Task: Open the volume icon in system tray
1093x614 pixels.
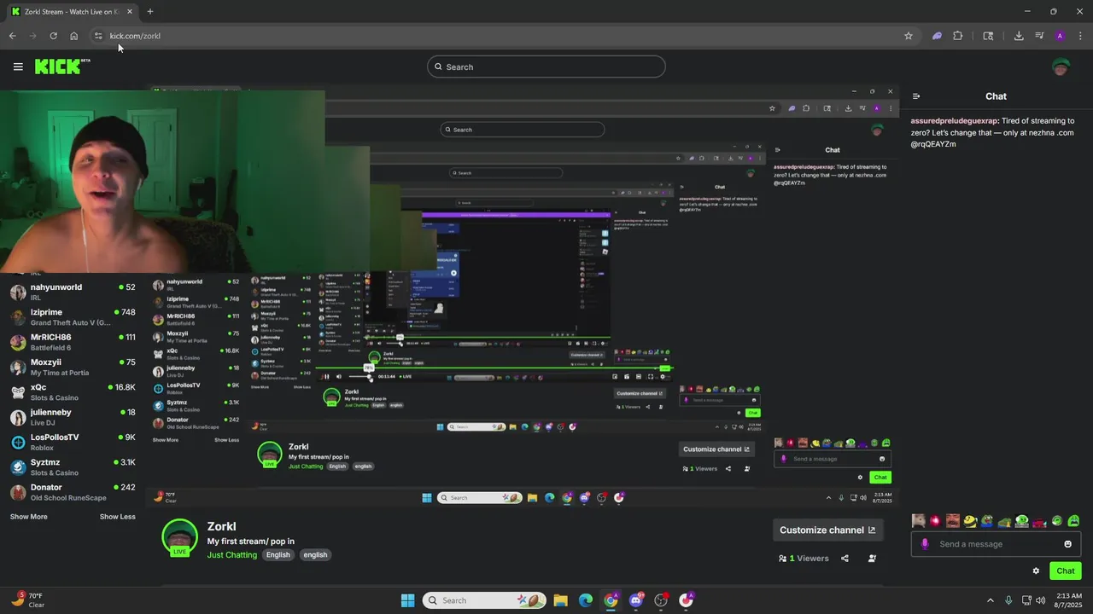Action: coord(1040,600)
